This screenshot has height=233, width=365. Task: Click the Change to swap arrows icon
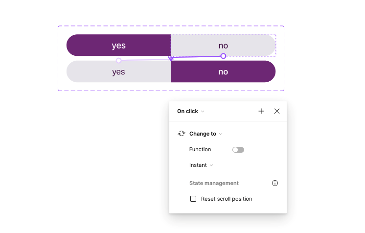click(182, 134)
